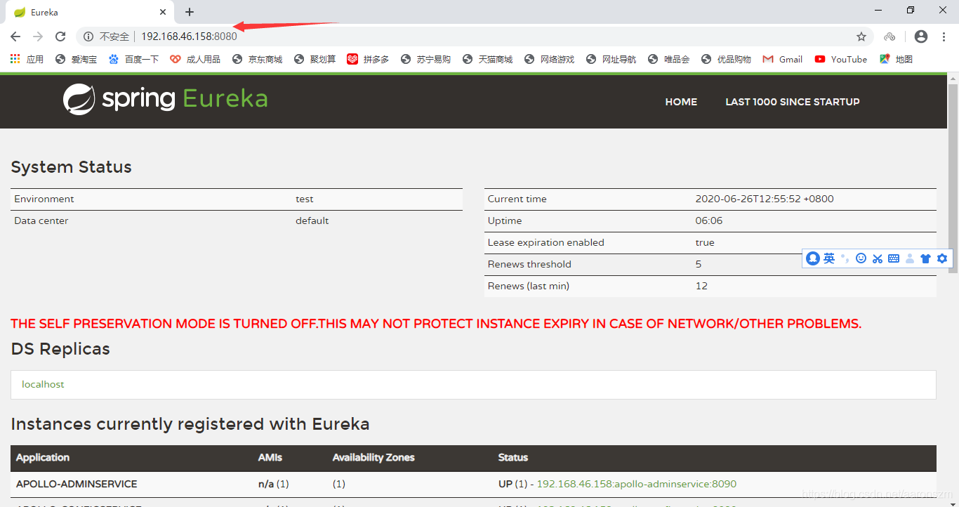
Task: Open the localhost replica link
Action: [x=43, y=384]
